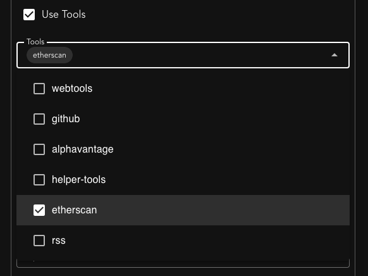Check the github checkbox
The image size is (368, 276).
pos(39,119)
